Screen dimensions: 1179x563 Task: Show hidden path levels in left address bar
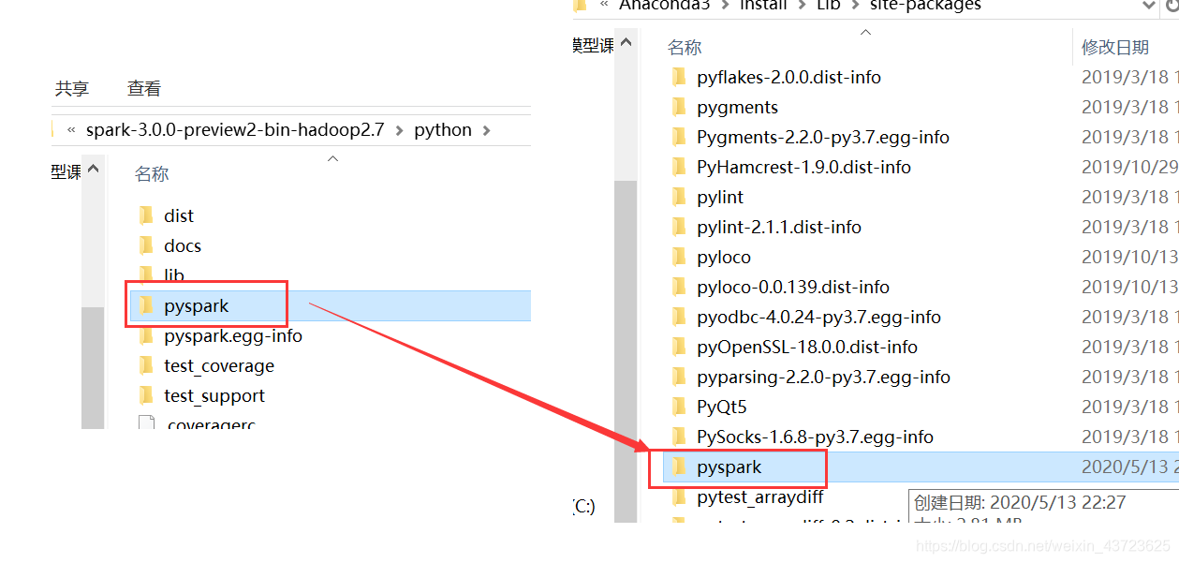point(71,130)
